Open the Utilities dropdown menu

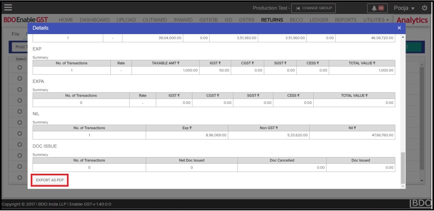(376, 20)
